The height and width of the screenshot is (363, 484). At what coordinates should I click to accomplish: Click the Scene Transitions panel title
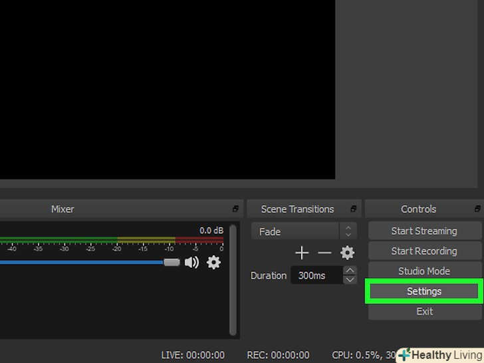tap(298, 209)
